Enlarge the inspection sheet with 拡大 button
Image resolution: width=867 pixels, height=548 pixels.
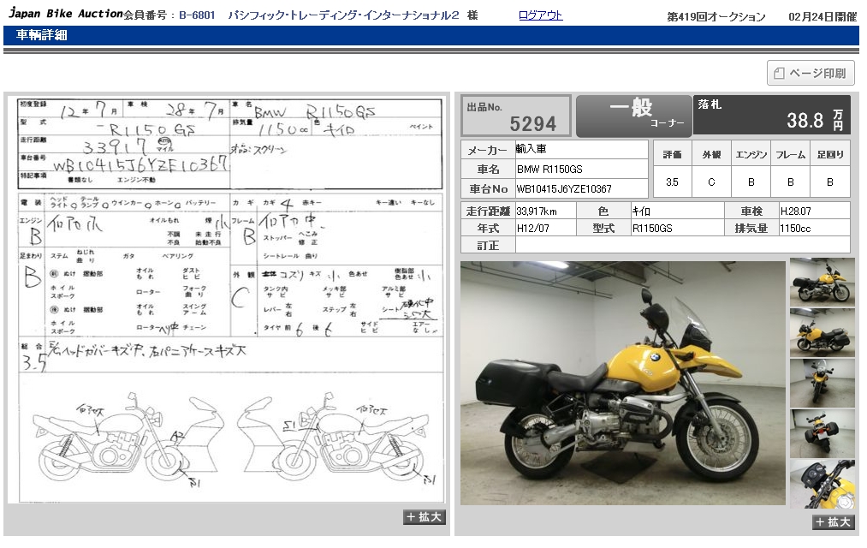[425, 516]
